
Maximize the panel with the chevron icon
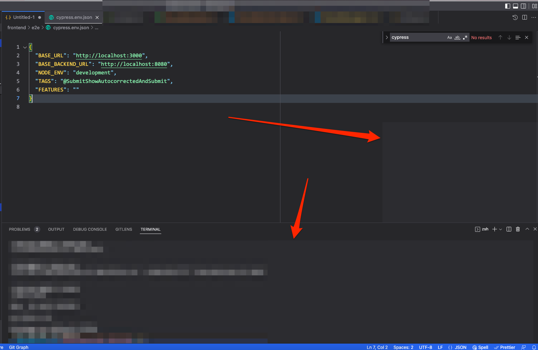(x=527, y=229)
